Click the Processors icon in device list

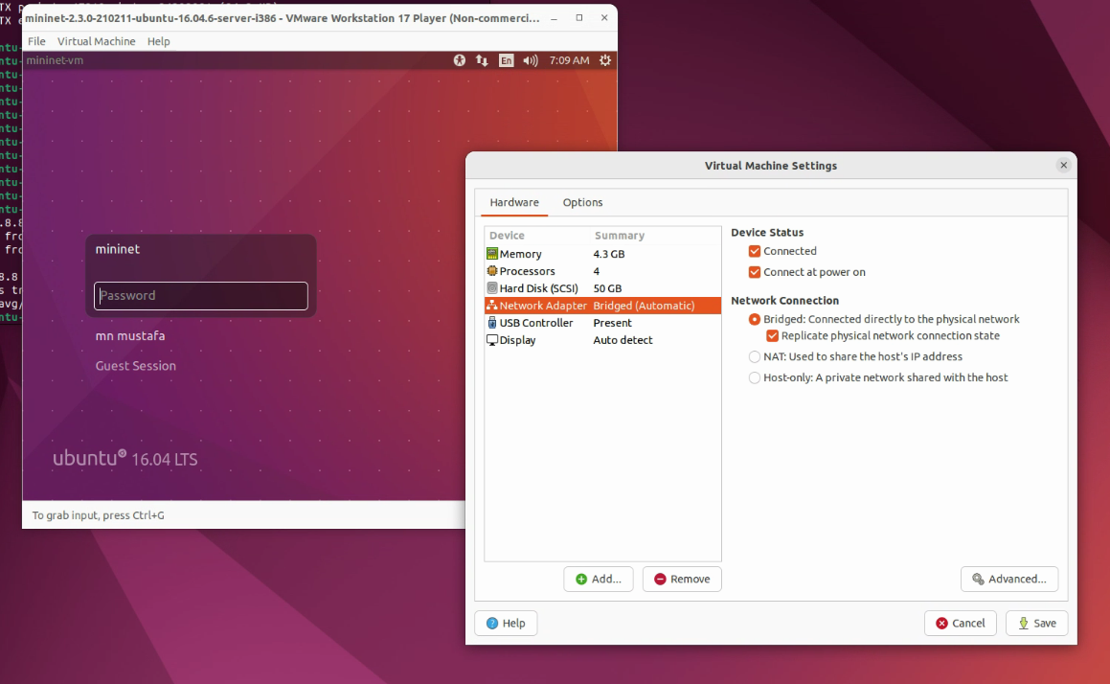point(492,271)
